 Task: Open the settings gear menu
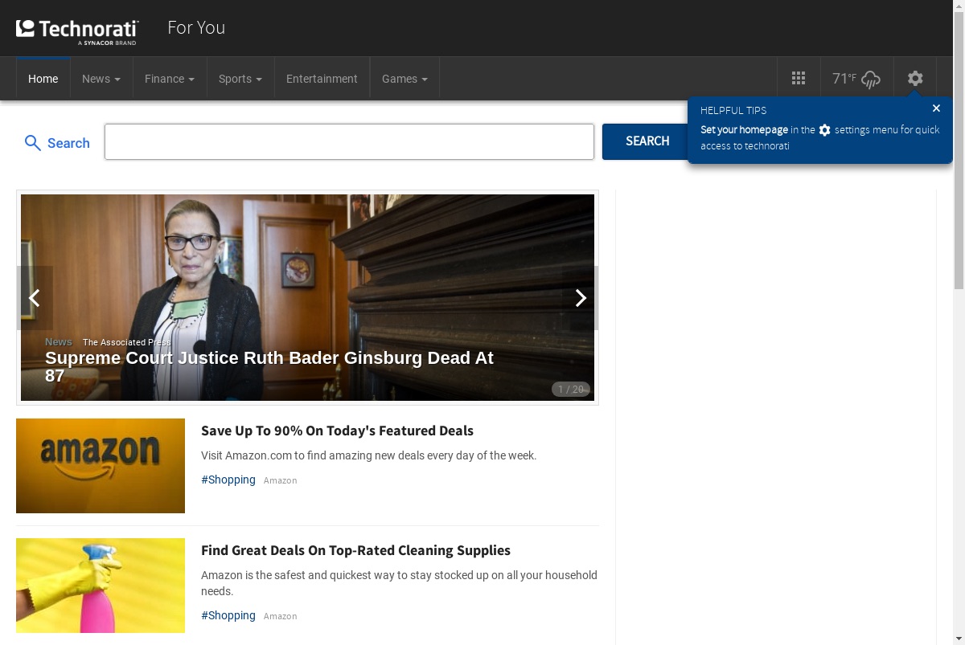pyautogui.click(x=915, y=78)
